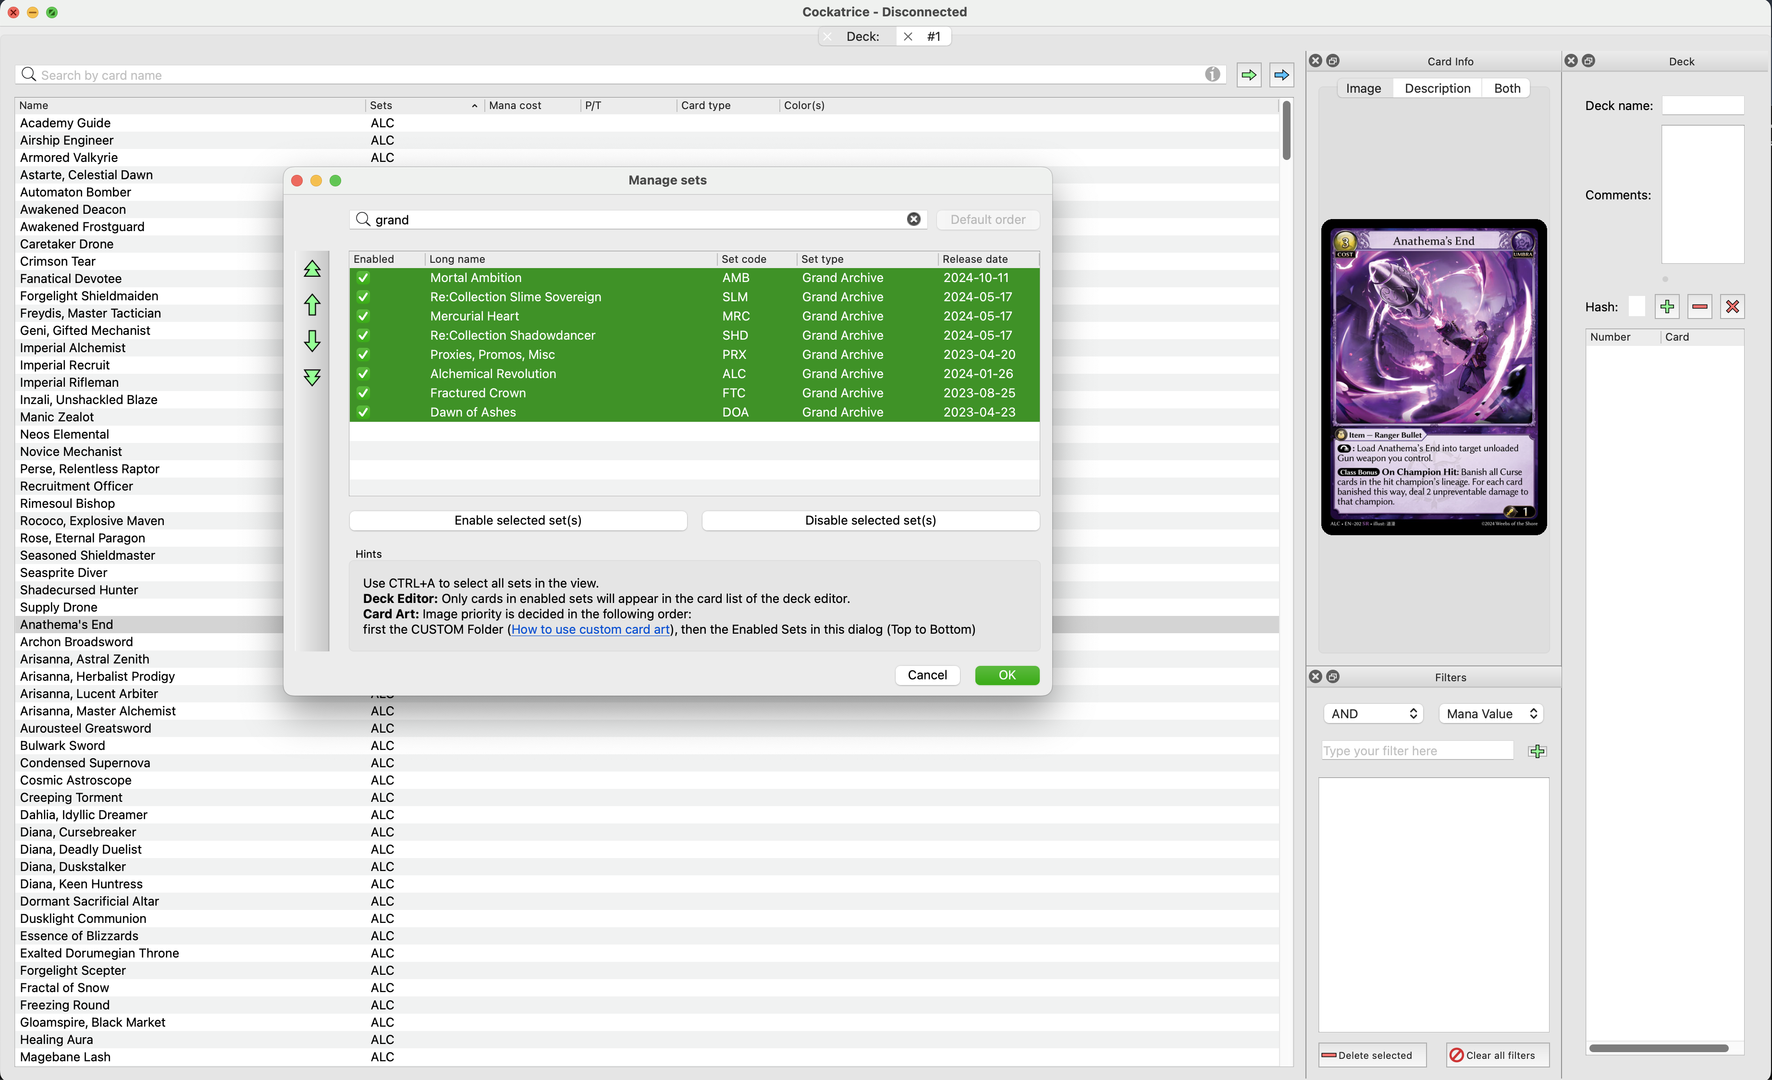
Task: Undock the Card Info panel
Action: pyautogui.click(x=1334, y=61)
